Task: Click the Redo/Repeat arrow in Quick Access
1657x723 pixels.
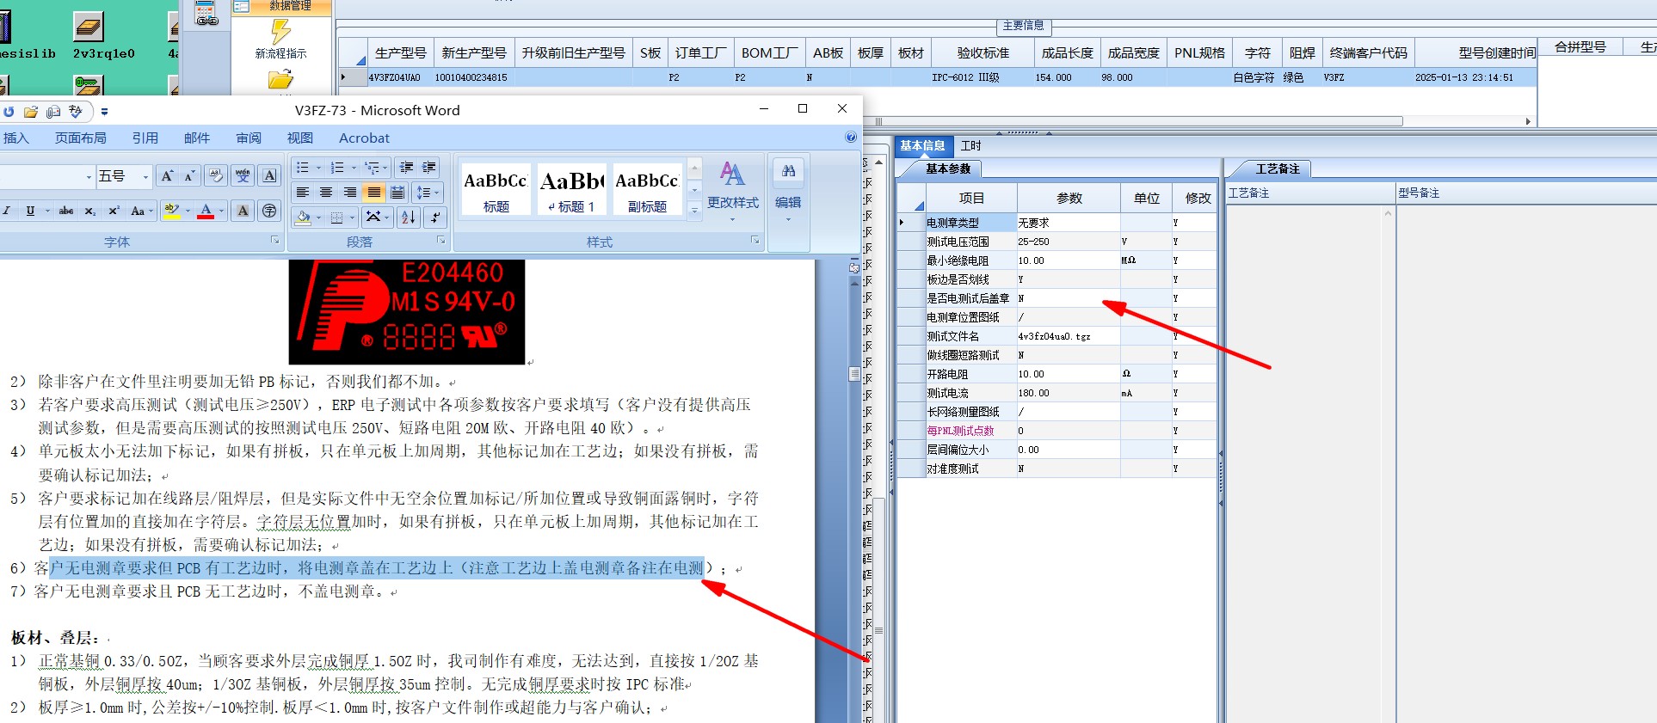Action: (x=9, y=112)
